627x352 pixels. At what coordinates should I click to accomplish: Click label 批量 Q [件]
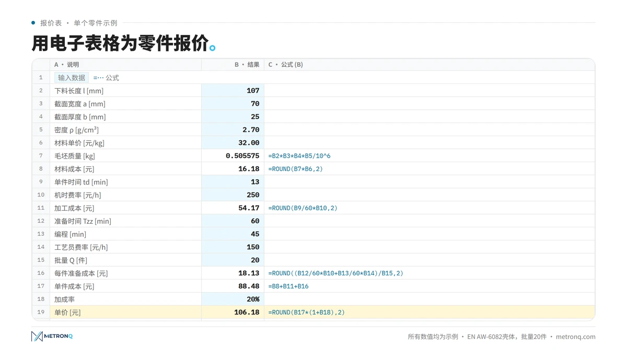[71, 260]
